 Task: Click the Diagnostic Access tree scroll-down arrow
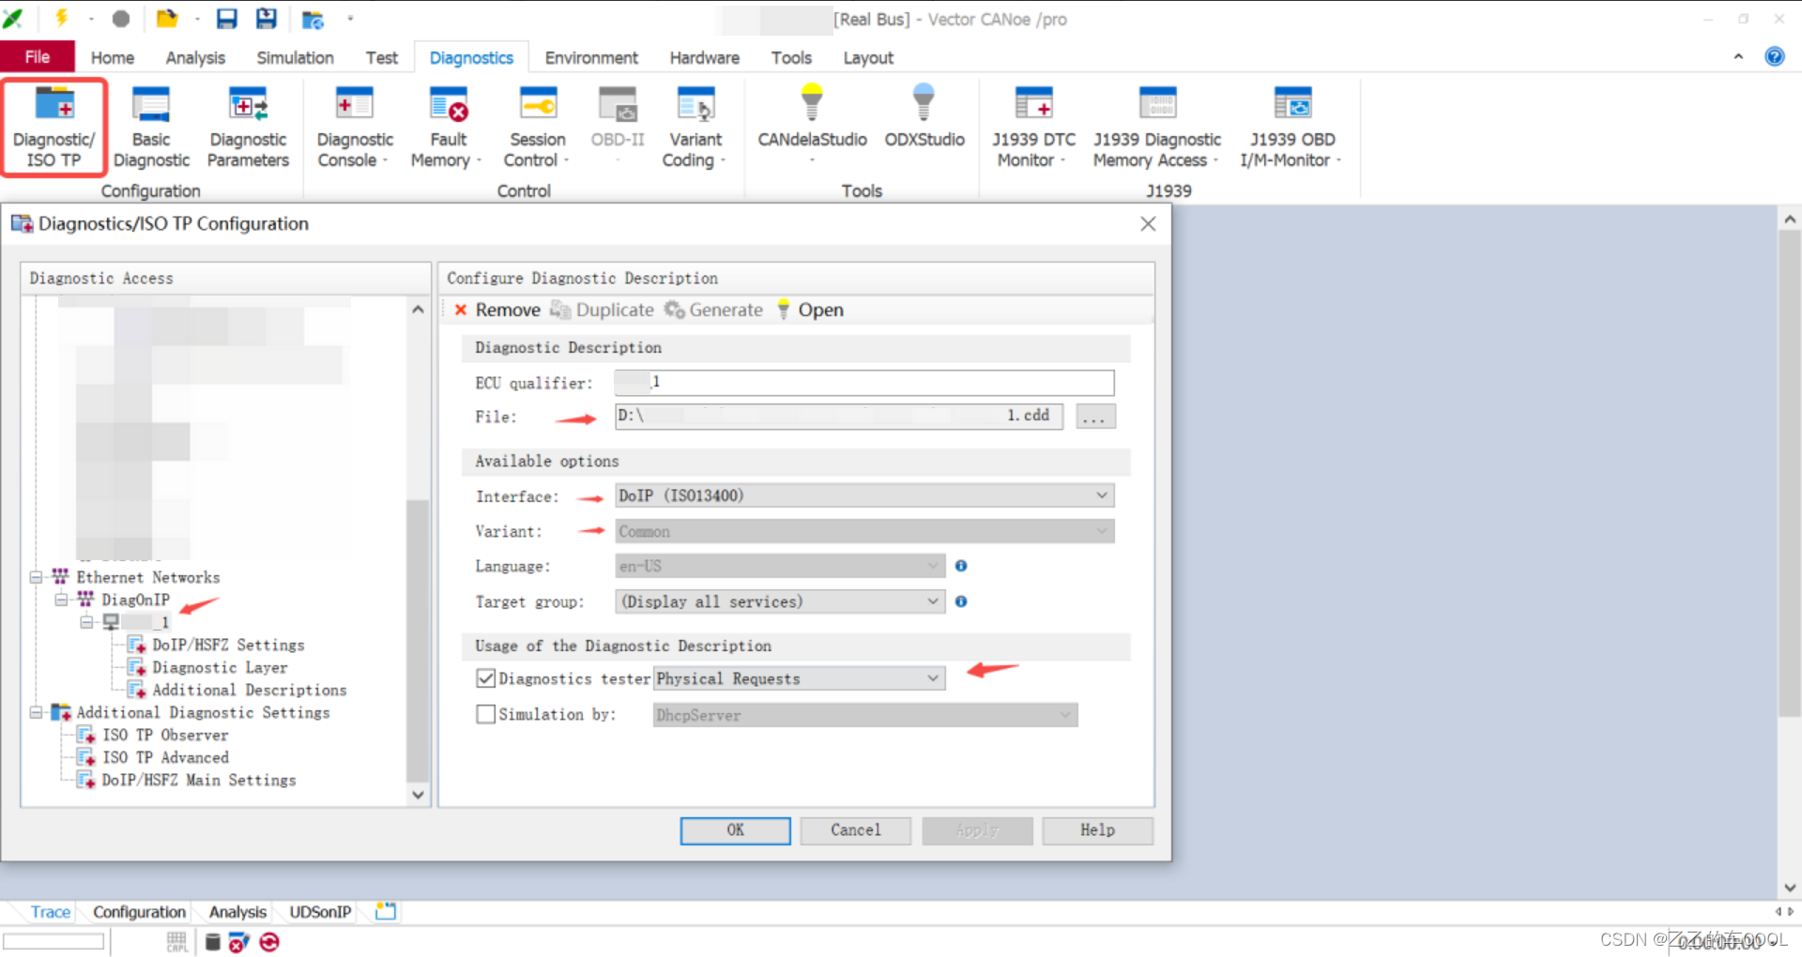(418, 795)
